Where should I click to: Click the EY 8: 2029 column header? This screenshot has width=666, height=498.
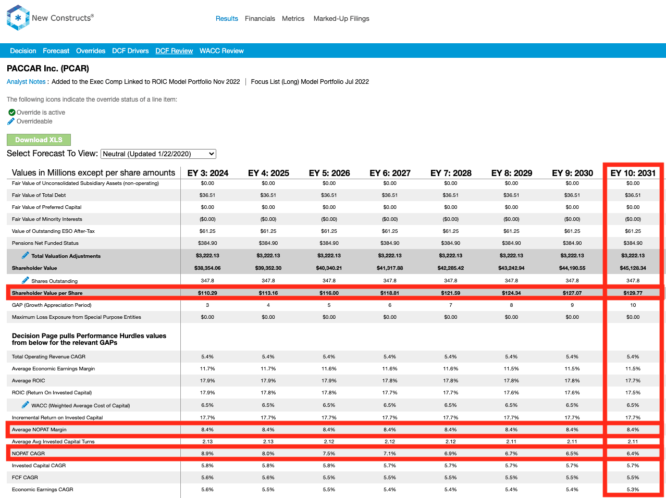point(512,173)
